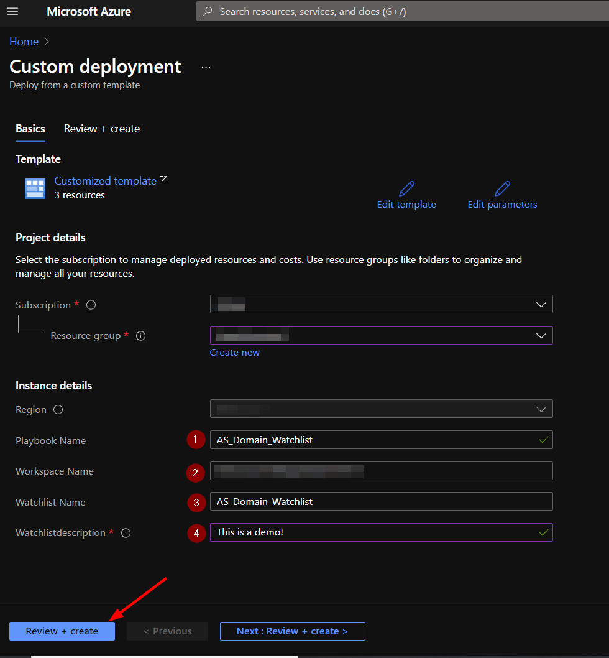This screenshot has height=658, width=609.
Task: Click the green checkmark in Playbook Name field
Action: click(x=544, y=440)
